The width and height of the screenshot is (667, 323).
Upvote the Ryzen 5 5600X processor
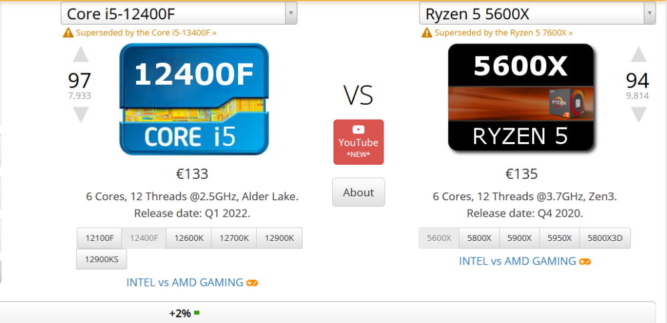tap(638, 55)
